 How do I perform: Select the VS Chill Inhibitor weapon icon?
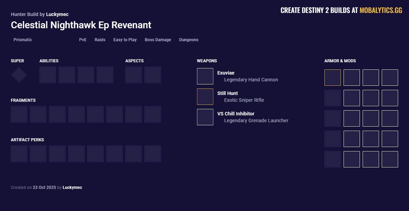(205, 117)
